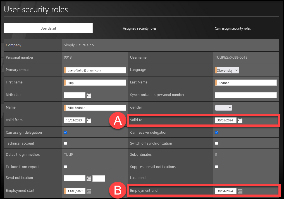Viewport: 284px width, 199px height.
Task: Open the Birth date calendar picker
Action: [x=89, y=95]
